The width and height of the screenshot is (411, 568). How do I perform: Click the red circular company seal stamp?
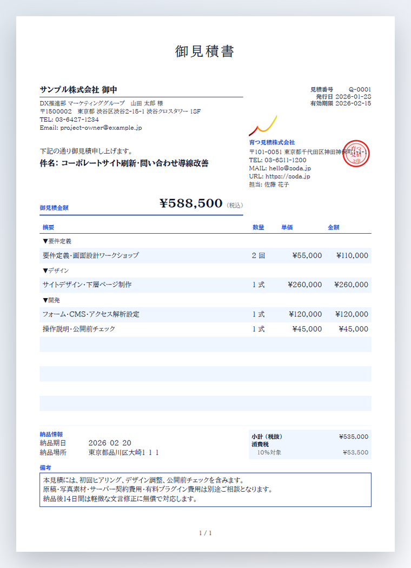(356, 154)
